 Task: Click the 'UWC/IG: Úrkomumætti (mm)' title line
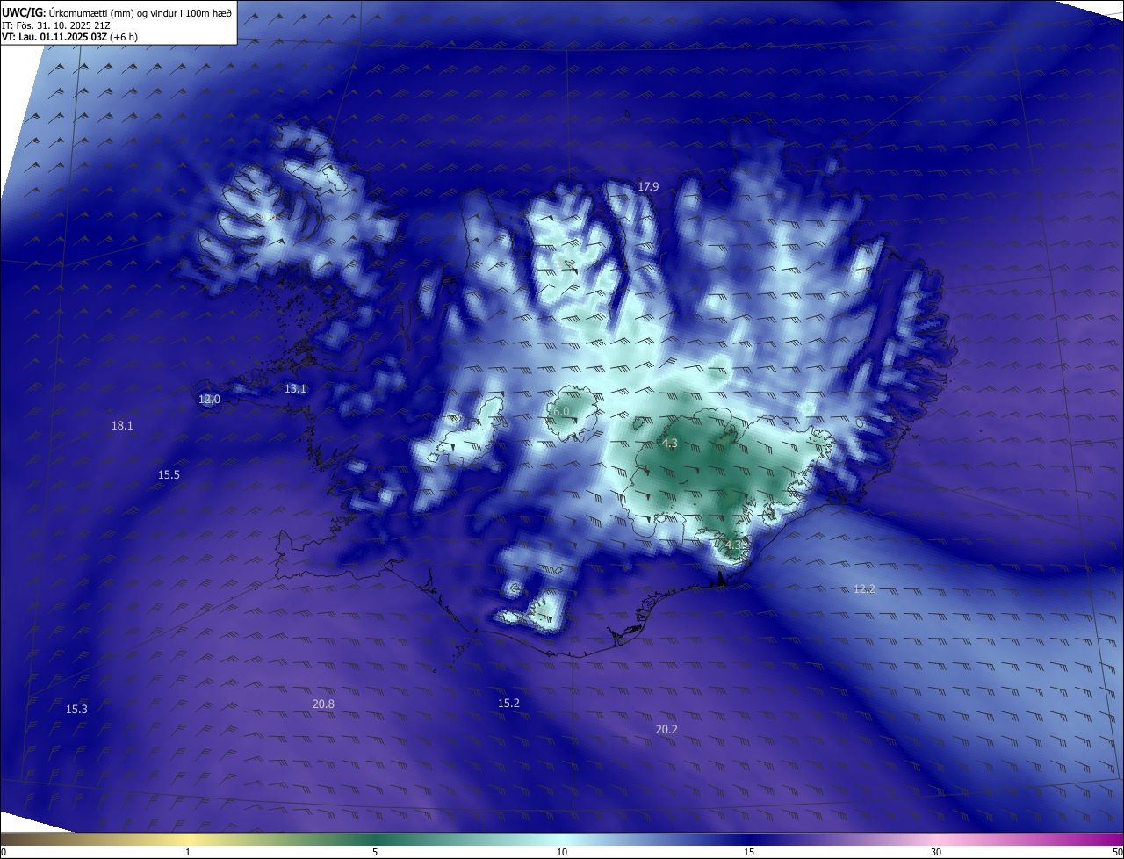(117, 12)
